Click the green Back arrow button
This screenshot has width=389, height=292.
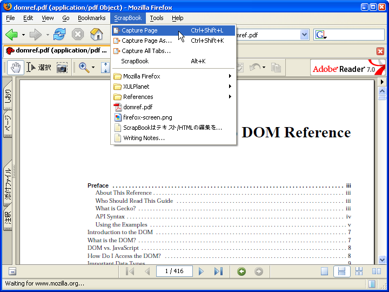point(11,35)
